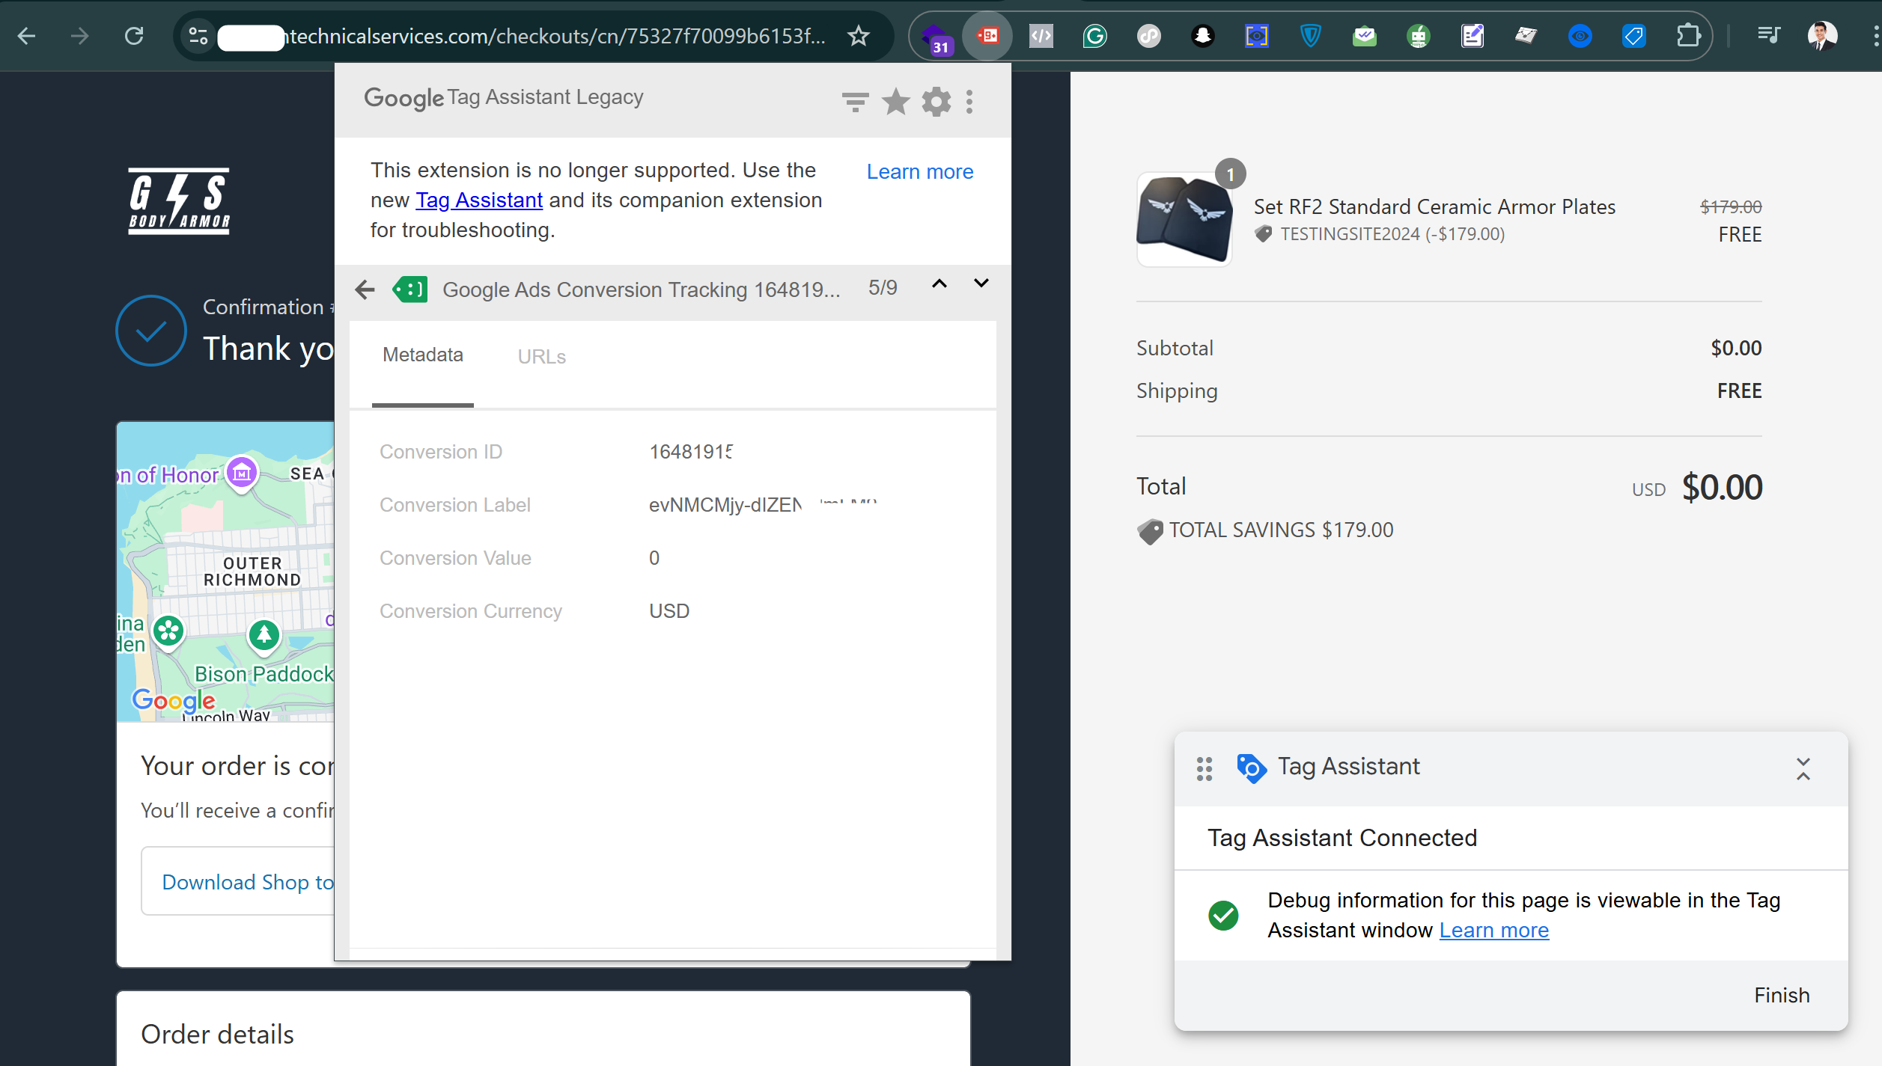Click the Tag Assistant Legacy extension toolbar icon
This screenshot has width=1882, height=1066.
coord(987,36)
